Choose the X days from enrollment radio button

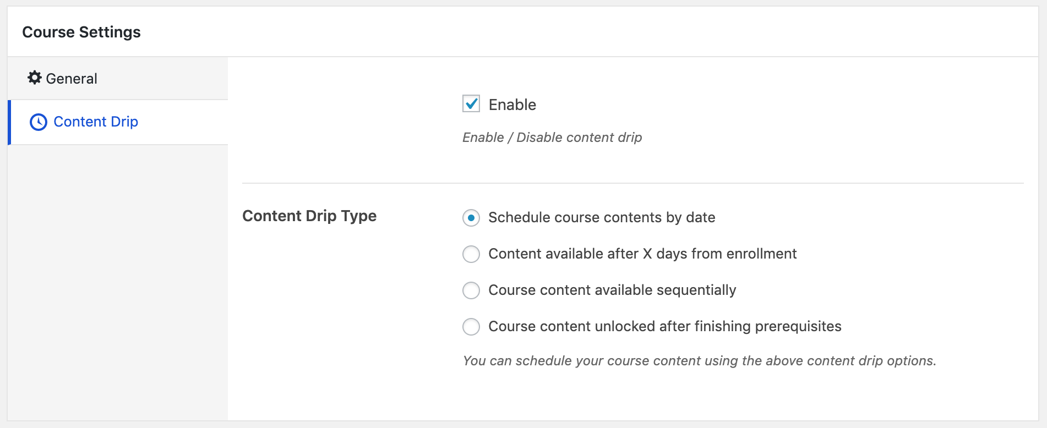(471, 254)
